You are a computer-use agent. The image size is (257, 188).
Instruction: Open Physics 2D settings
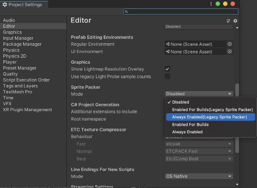33,56
